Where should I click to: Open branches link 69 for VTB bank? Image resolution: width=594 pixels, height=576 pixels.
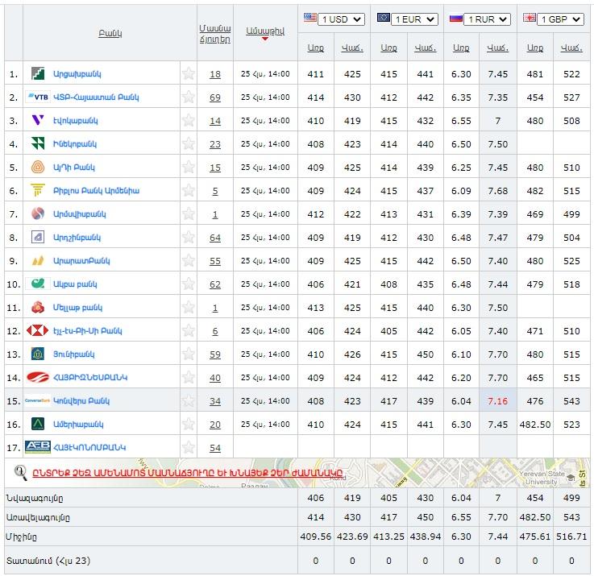[214, 97]
